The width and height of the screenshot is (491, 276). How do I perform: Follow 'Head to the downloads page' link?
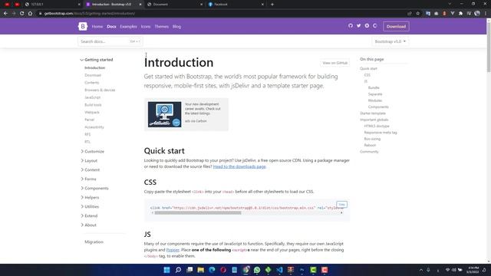(239, 167)
